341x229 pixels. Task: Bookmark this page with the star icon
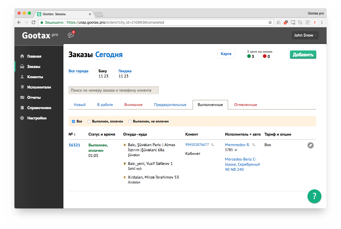[270, 22]
